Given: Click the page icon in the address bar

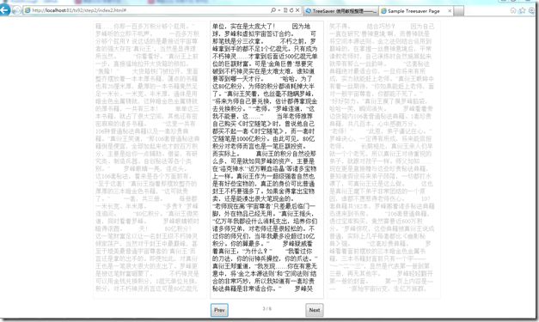Looking at the screenshot, I should point(28,10).
